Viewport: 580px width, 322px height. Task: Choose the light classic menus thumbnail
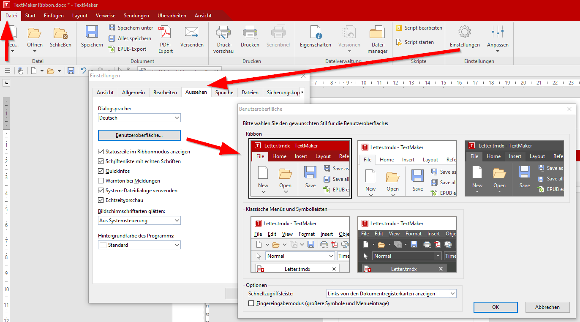(300, 245)
